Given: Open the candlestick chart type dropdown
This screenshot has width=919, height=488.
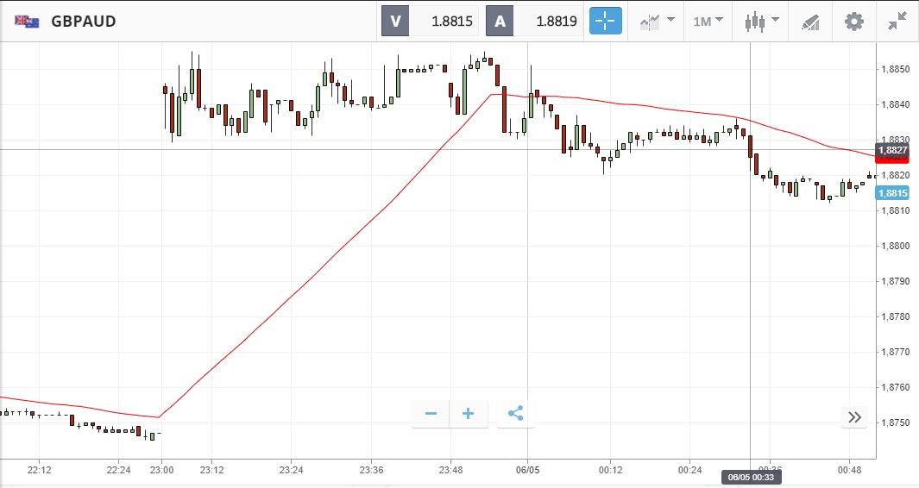Looking at the screenshot, I should [x=760, y=21].
